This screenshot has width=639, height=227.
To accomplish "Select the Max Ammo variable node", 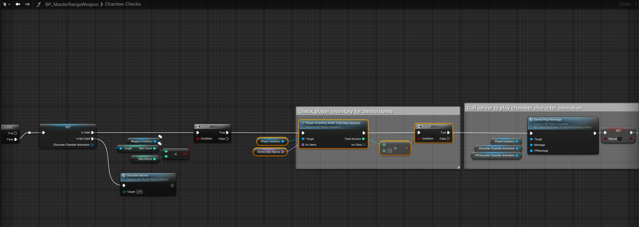I will pos(144,159).
